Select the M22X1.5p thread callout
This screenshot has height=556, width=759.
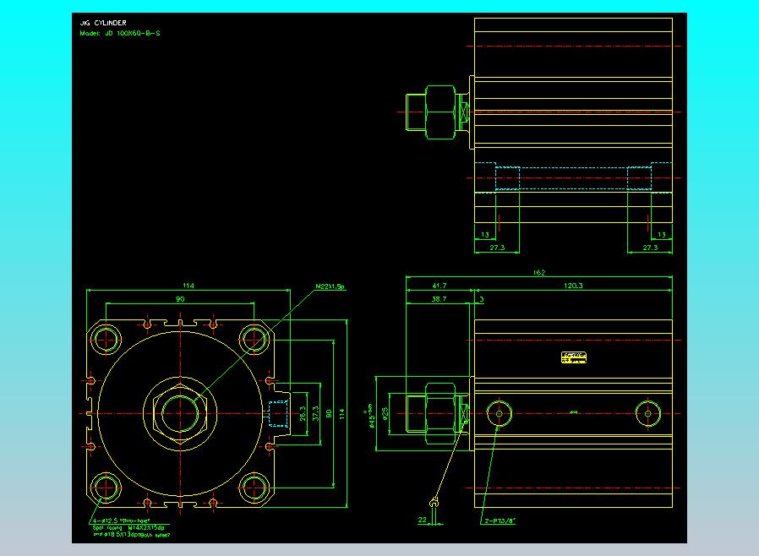tap(330, 286)
